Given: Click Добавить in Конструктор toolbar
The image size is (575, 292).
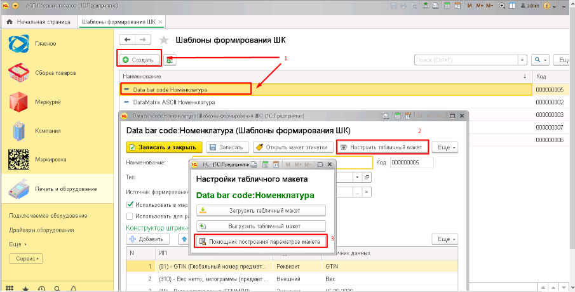Looking at the screenshot, I should click(147, 239).
